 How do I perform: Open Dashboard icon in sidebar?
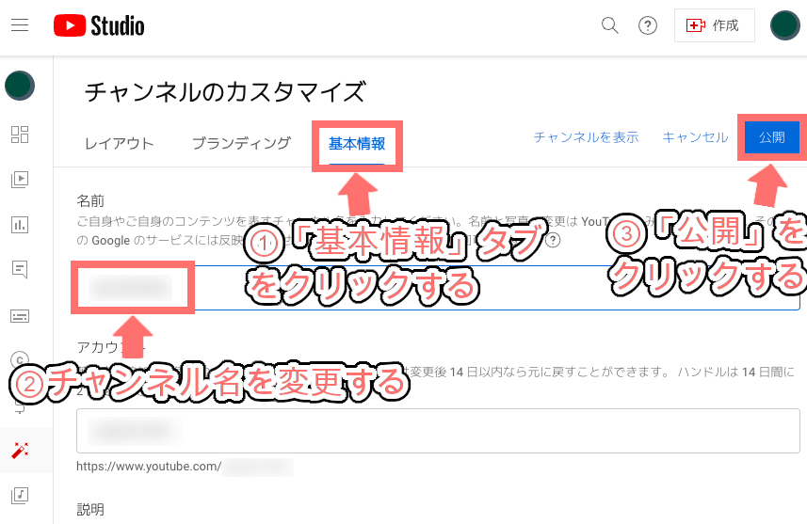point(20,135)
